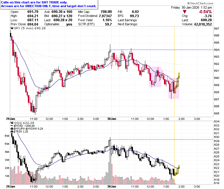224x189 pixels.
Task: Select the SPY (5 min) 690.28 chart label
Action: tap(30, 28)
